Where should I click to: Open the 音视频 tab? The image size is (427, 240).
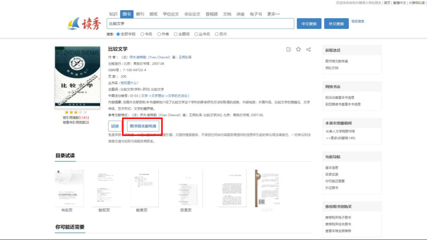tap(212, 14)
